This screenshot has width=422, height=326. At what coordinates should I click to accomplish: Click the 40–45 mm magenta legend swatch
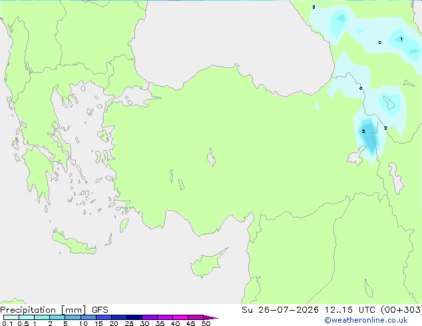point(180,317)
